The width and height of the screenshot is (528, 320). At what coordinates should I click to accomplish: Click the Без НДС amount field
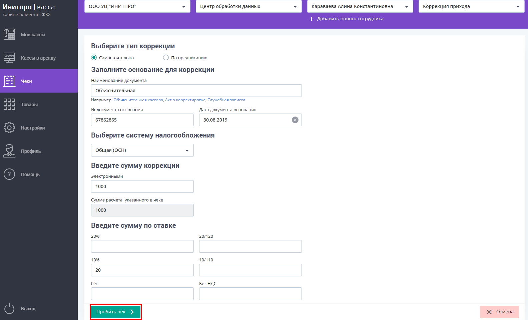(250, 294)
